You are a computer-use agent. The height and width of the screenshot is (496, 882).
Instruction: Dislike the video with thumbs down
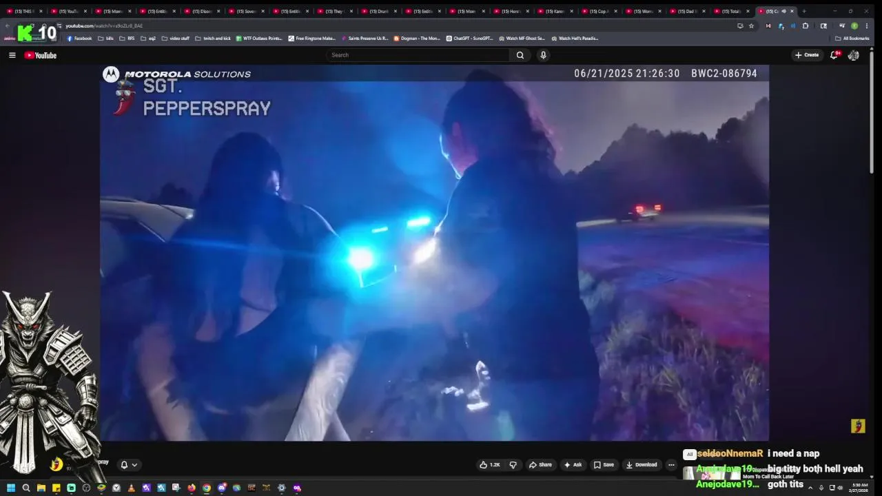coord(513,465)
